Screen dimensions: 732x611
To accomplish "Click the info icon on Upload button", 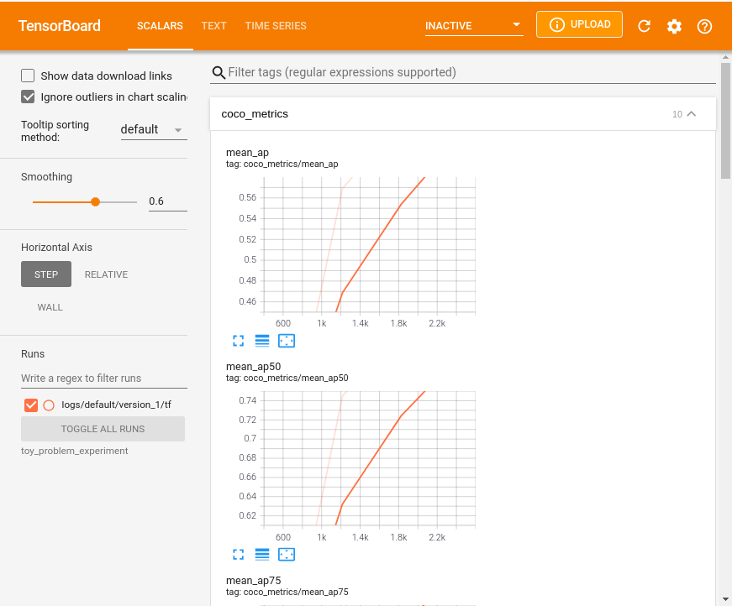I will (x=556, y=24).
